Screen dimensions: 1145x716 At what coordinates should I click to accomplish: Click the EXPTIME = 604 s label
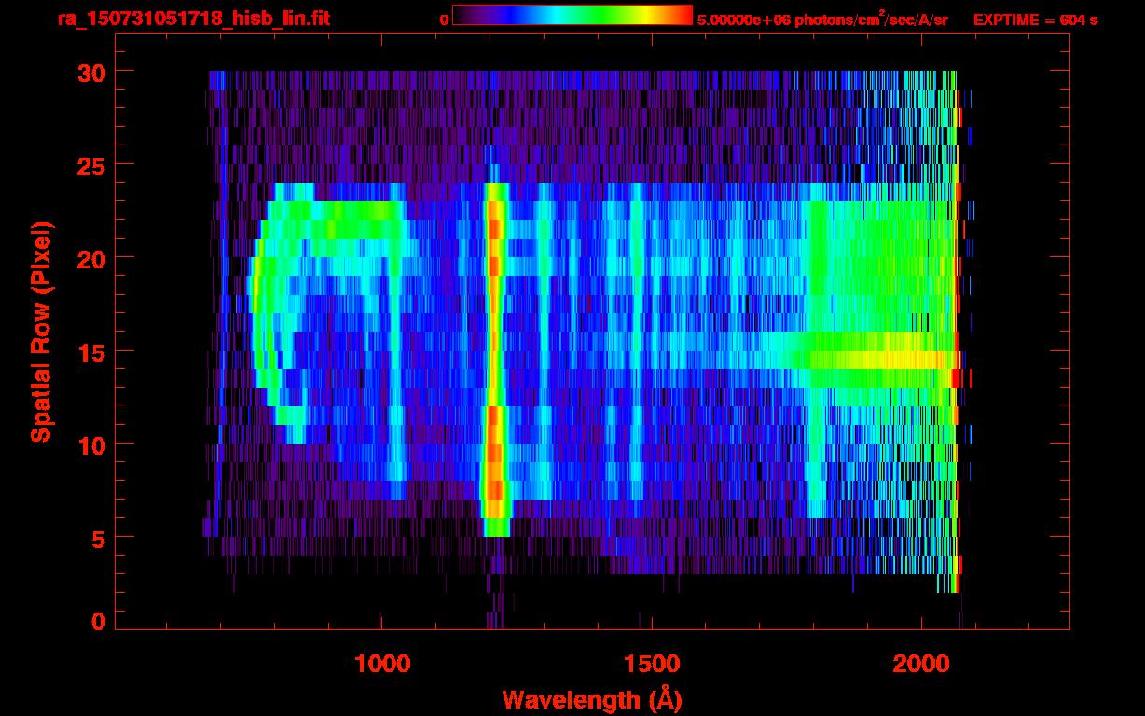pos(1035,20)
